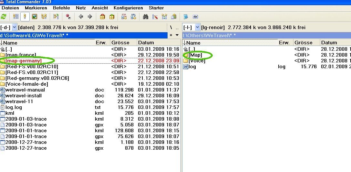
Task: Select the [Voice-female-de] folder
Action: (x=90, y=84)
